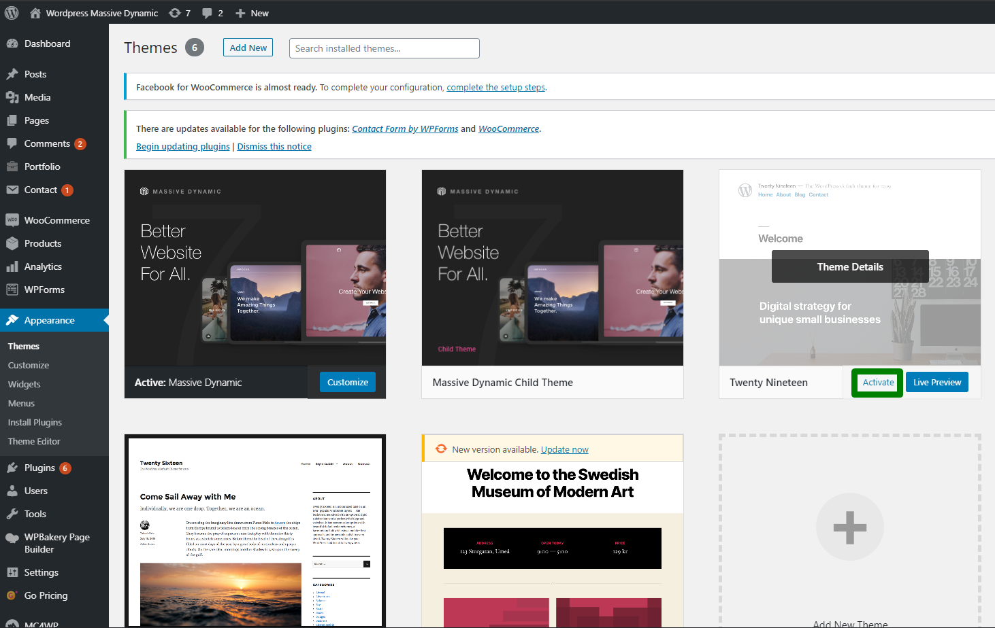Follow the 'complete the setup steps' link
The height and width of the screenshot is (628, 995).
[495, 87]
